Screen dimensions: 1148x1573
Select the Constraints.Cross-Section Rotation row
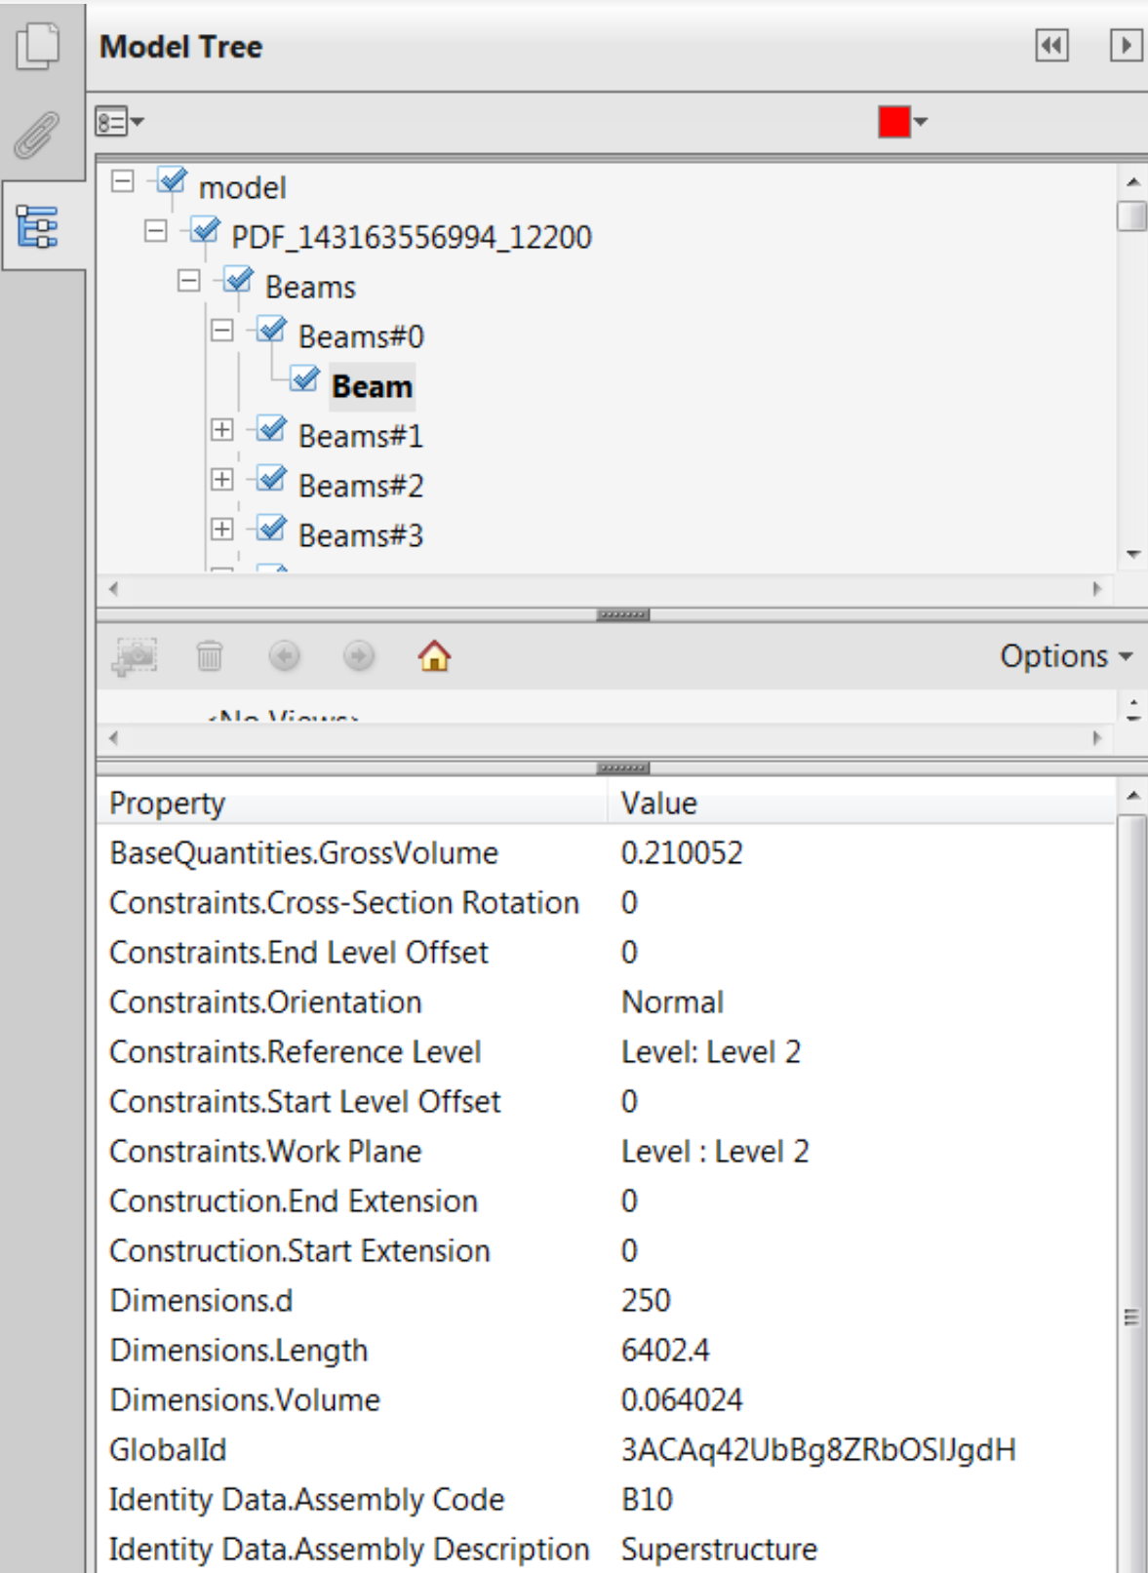click(x=607, y=903)
